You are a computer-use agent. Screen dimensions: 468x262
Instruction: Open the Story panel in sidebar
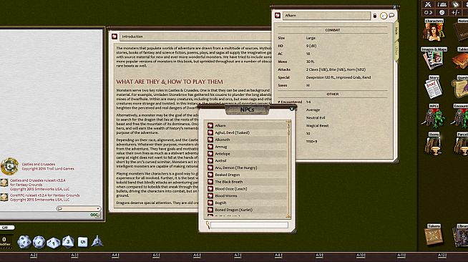pyautogui.click(x=434, y=87)
